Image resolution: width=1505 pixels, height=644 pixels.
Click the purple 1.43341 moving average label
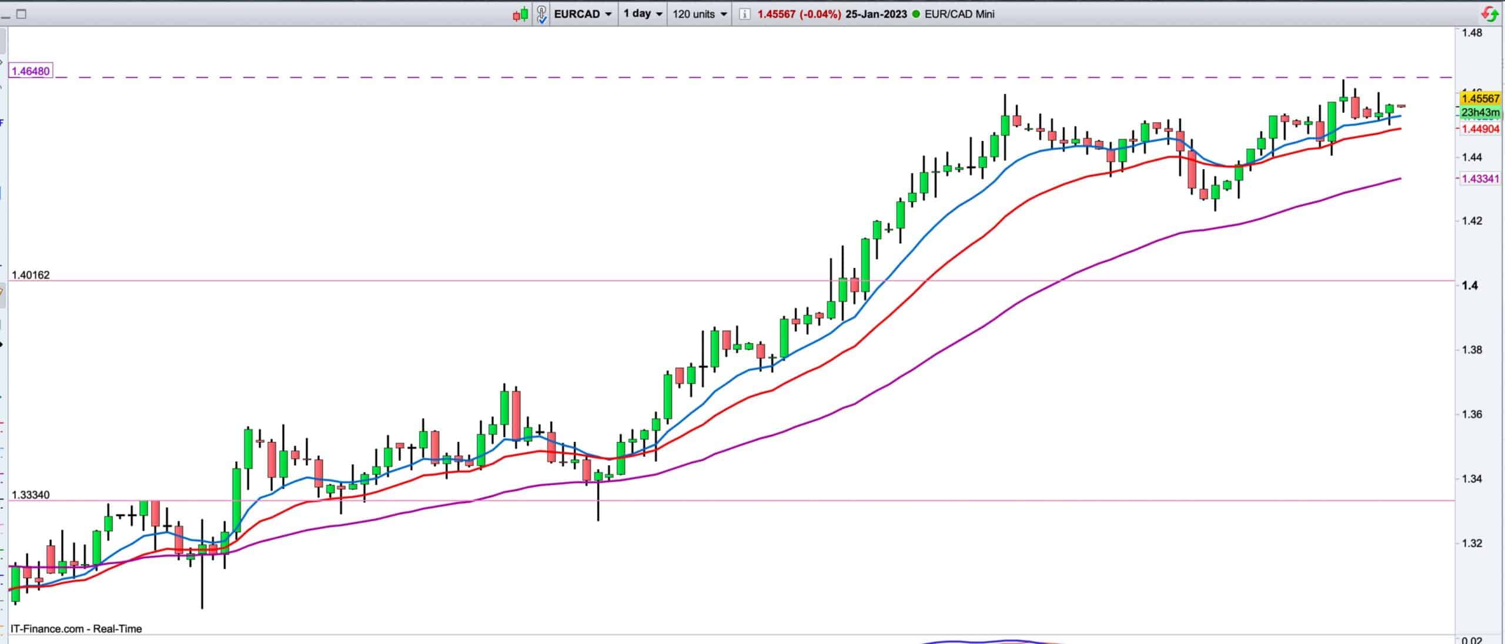click(x=1480, y=179)
